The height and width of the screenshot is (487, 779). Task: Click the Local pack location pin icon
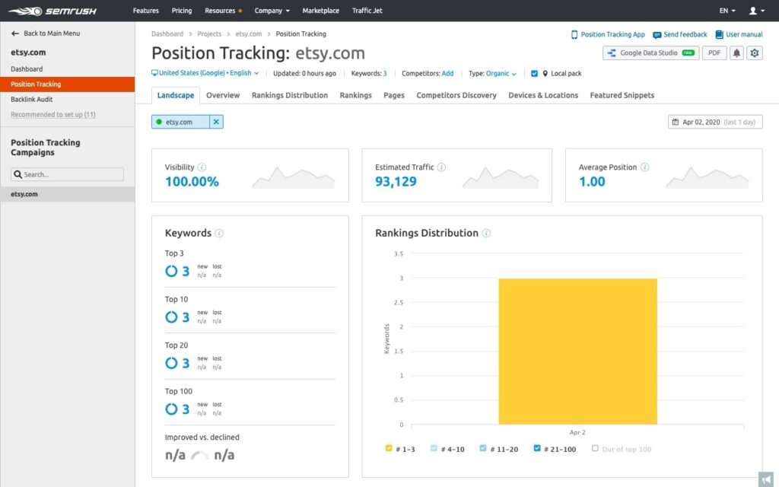545,74
